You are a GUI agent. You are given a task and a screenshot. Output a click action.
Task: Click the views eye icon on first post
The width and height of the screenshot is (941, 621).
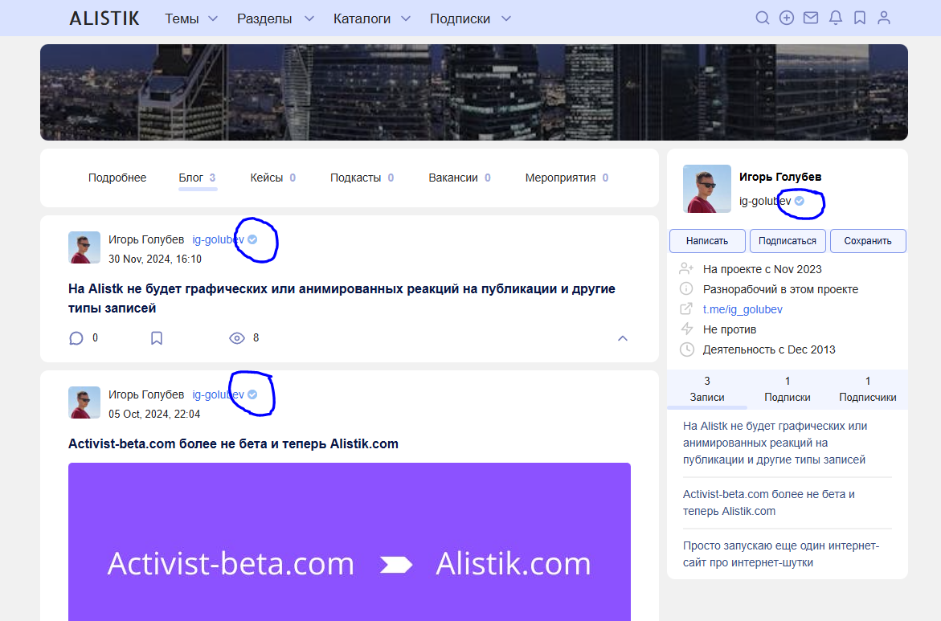click(x=236, y=338)
